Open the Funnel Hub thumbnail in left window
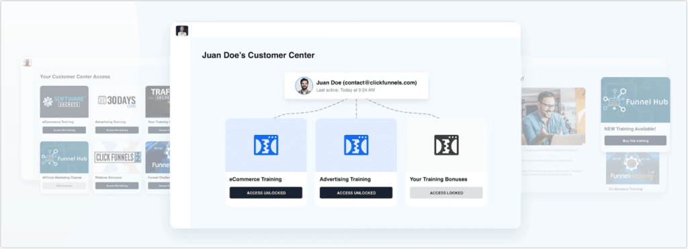The width and height of the screenshot is (688, 249). pyautogui.click(x=64, y=157)
